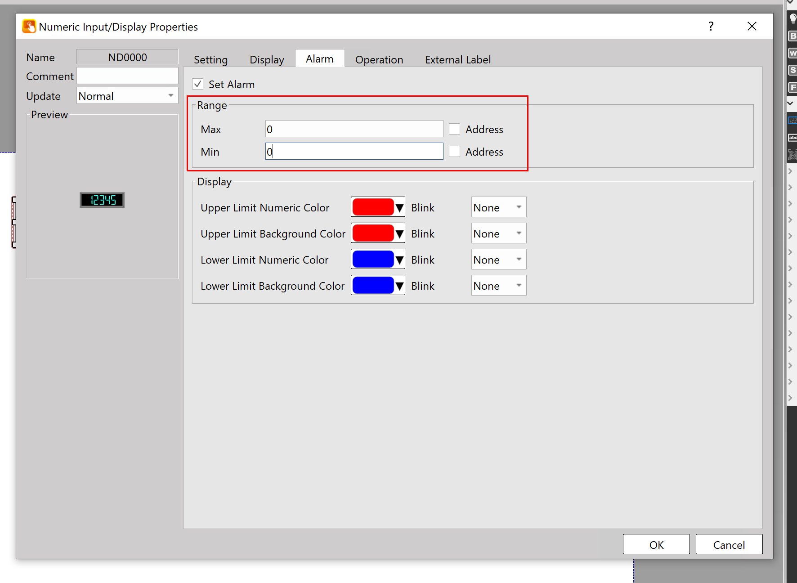
Task: Open the Lower Limit Numeric Color swatch
Action: click(x=377, y=260)
